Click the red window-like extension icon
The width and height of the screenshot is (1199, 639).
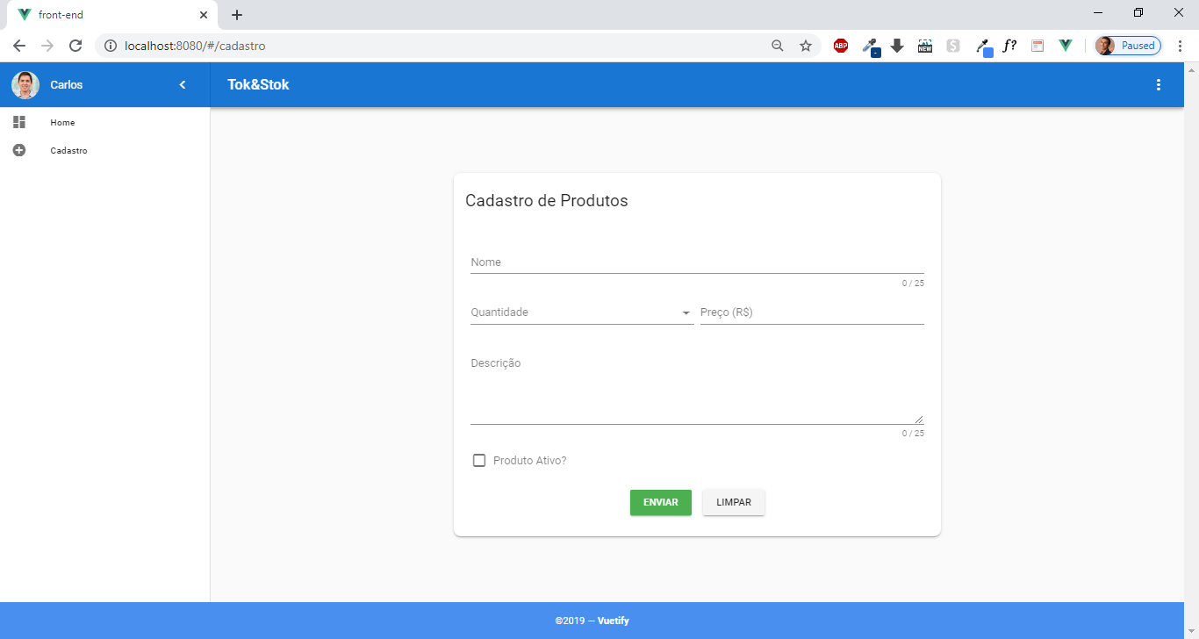coord(1037,46)
